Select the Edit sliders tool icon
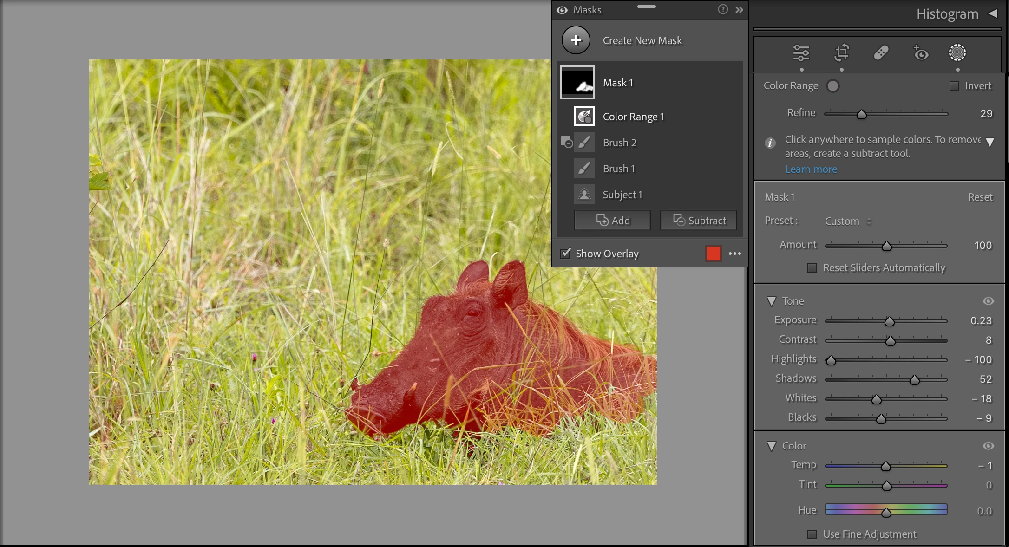 click(x=801, y=53)
